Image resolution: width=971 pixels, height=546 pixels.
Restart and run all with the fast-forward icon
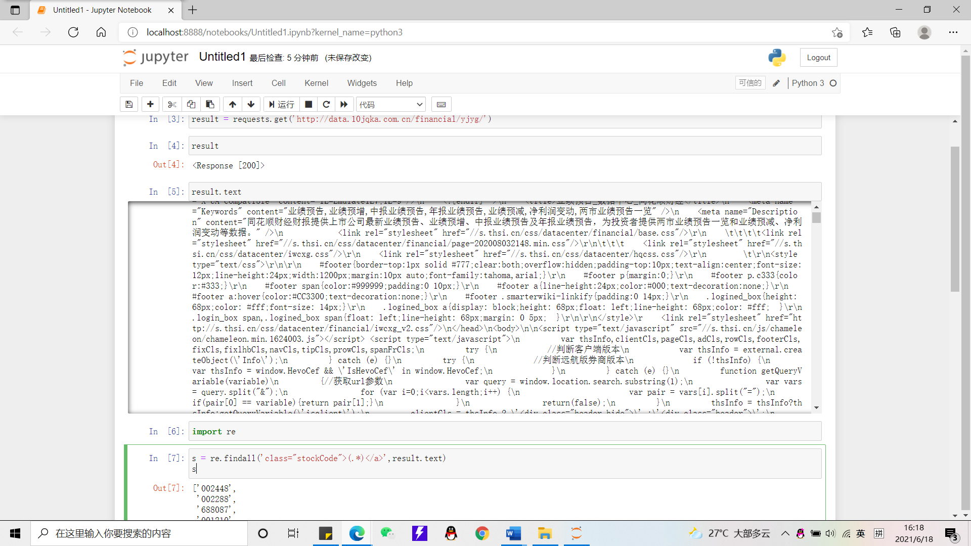pos(344,104)
